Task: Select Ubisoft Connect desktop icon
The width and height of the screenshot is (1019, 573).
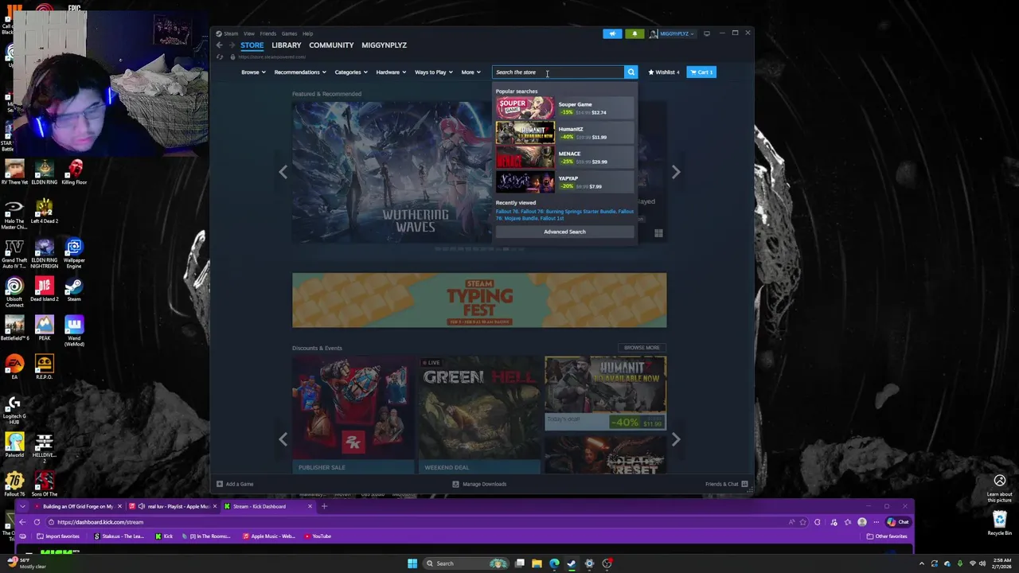Action: [14, 292]
